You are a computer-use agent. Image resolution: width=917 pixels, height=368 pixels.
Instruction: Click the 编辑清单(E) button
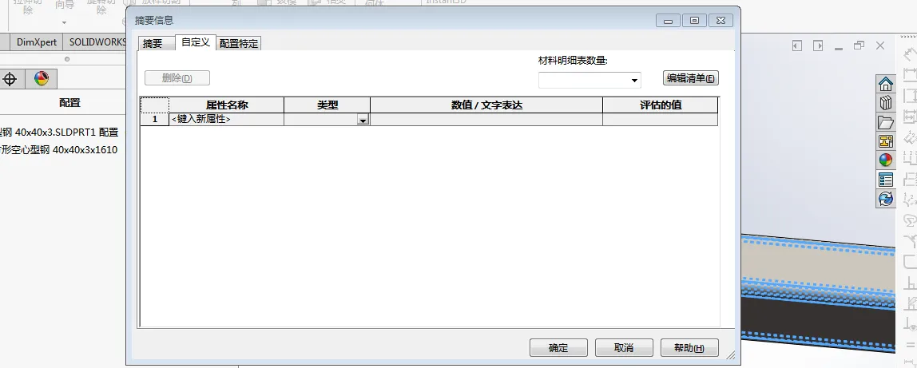coord(691,77)
